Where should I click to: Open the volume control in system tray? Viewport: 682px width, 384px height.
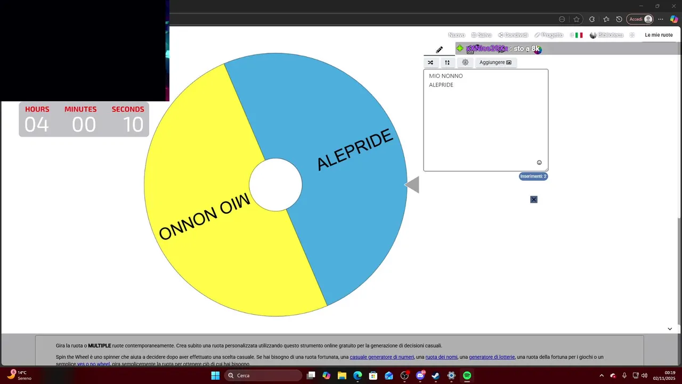click(645, 375)
